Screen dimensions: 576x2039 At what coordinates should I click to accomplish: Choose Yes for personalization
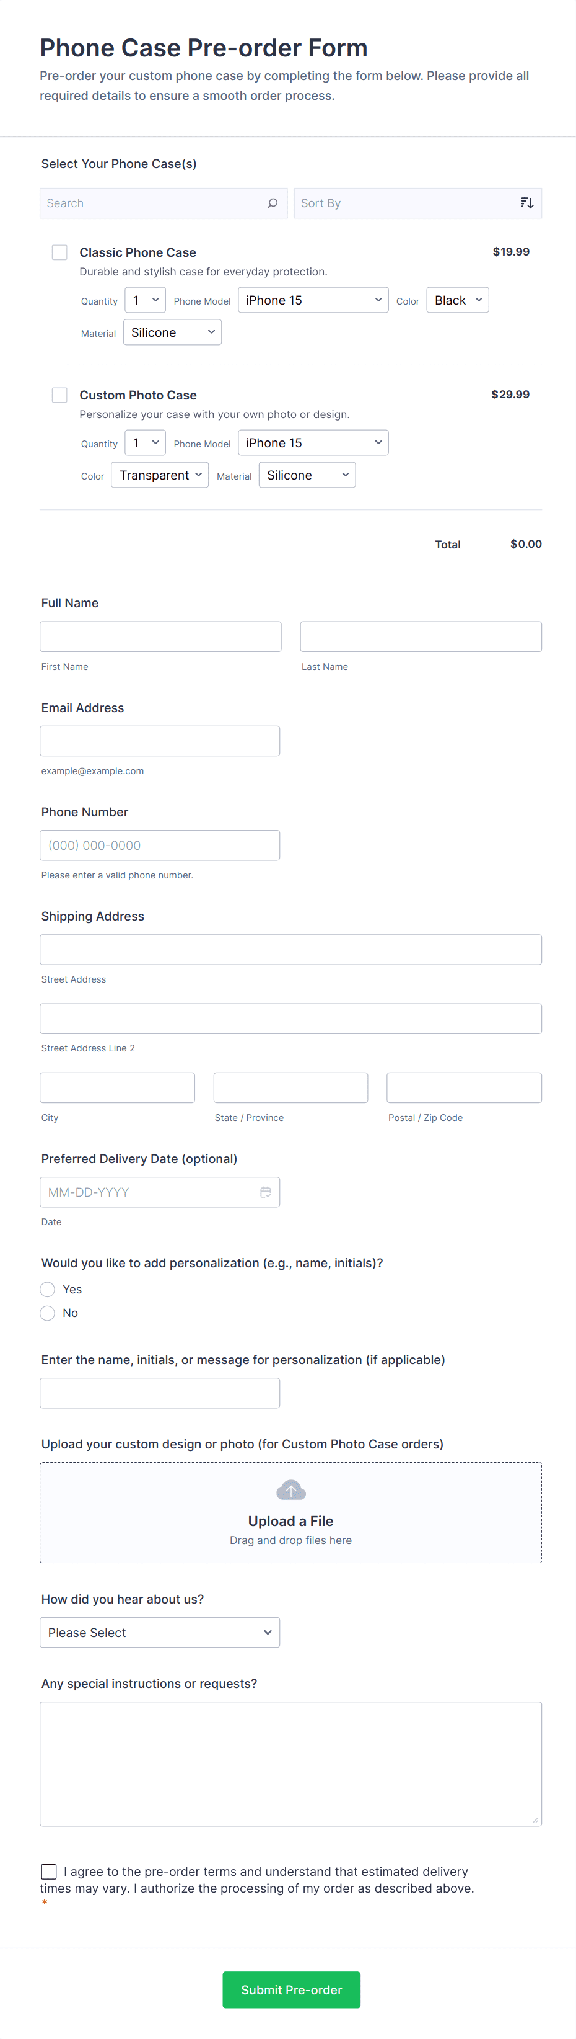48,1290
